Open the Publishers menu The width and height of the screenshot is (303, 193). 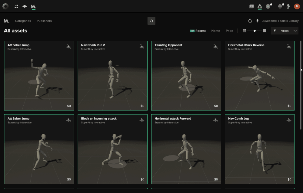click(x=44, y=21)
